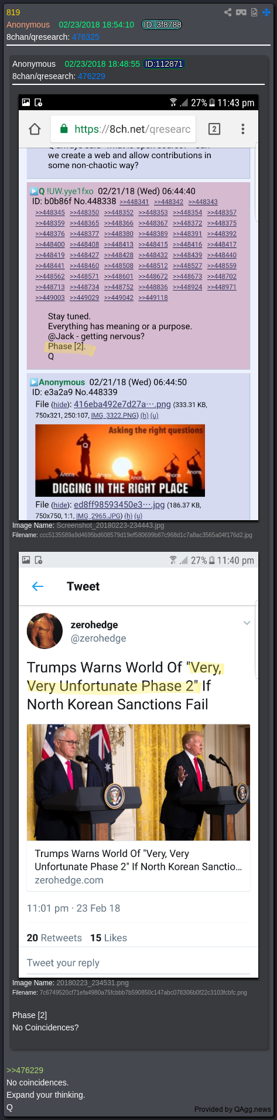This screenshot has width=277, height=1120.
Task: Click the ID 112871 badge
Action: coord(164,64)
